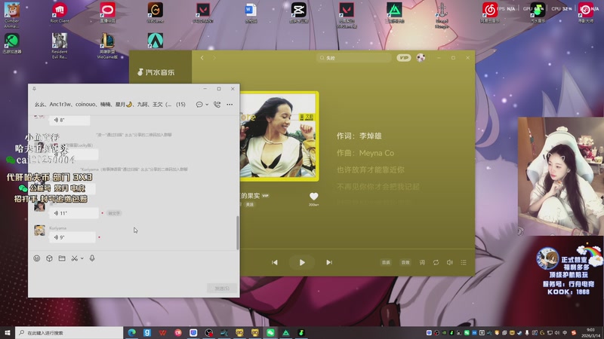Image resolution: width=604 pixels, height=339 pixels.
Task: Click the lyric line 也许放弃才能靠近你
Action: click(x=371, y=170)
